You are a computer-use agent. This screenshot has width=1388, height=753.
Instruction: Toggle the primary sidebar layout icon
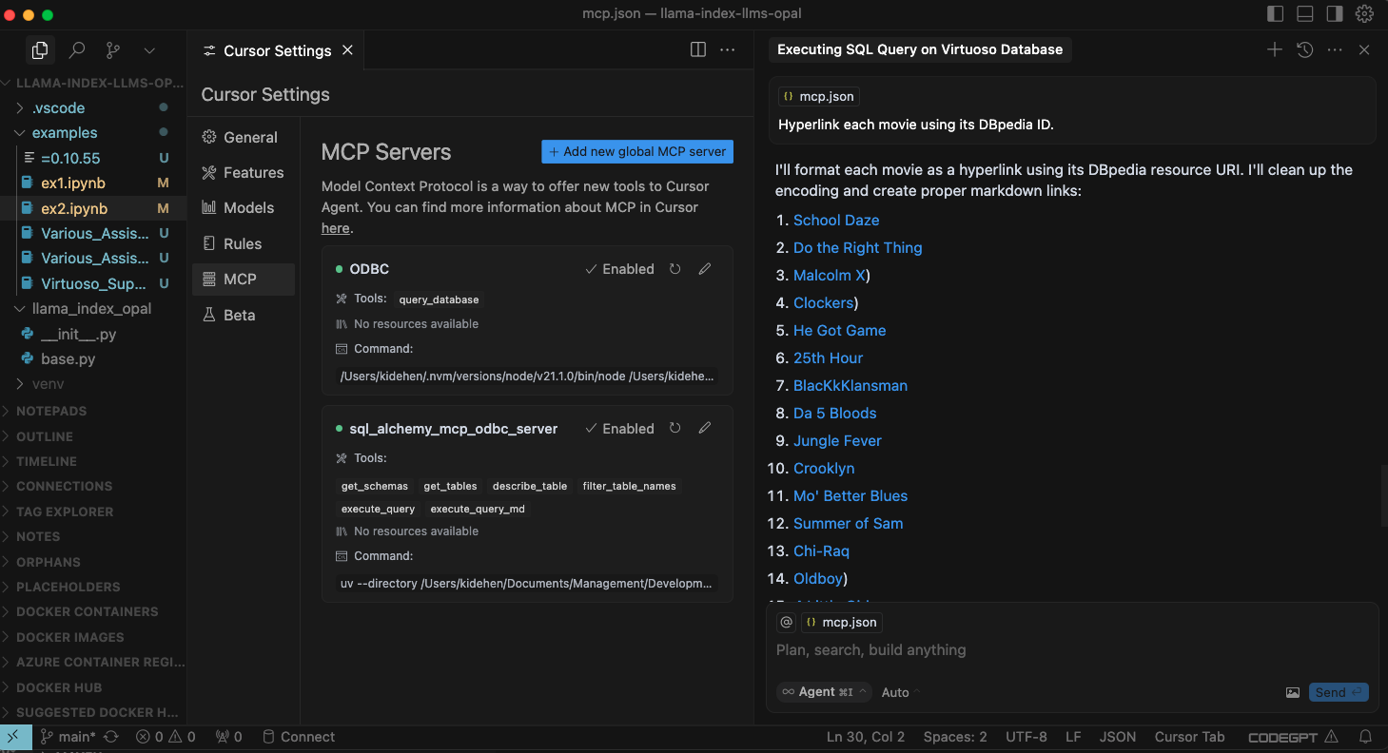1276,14
